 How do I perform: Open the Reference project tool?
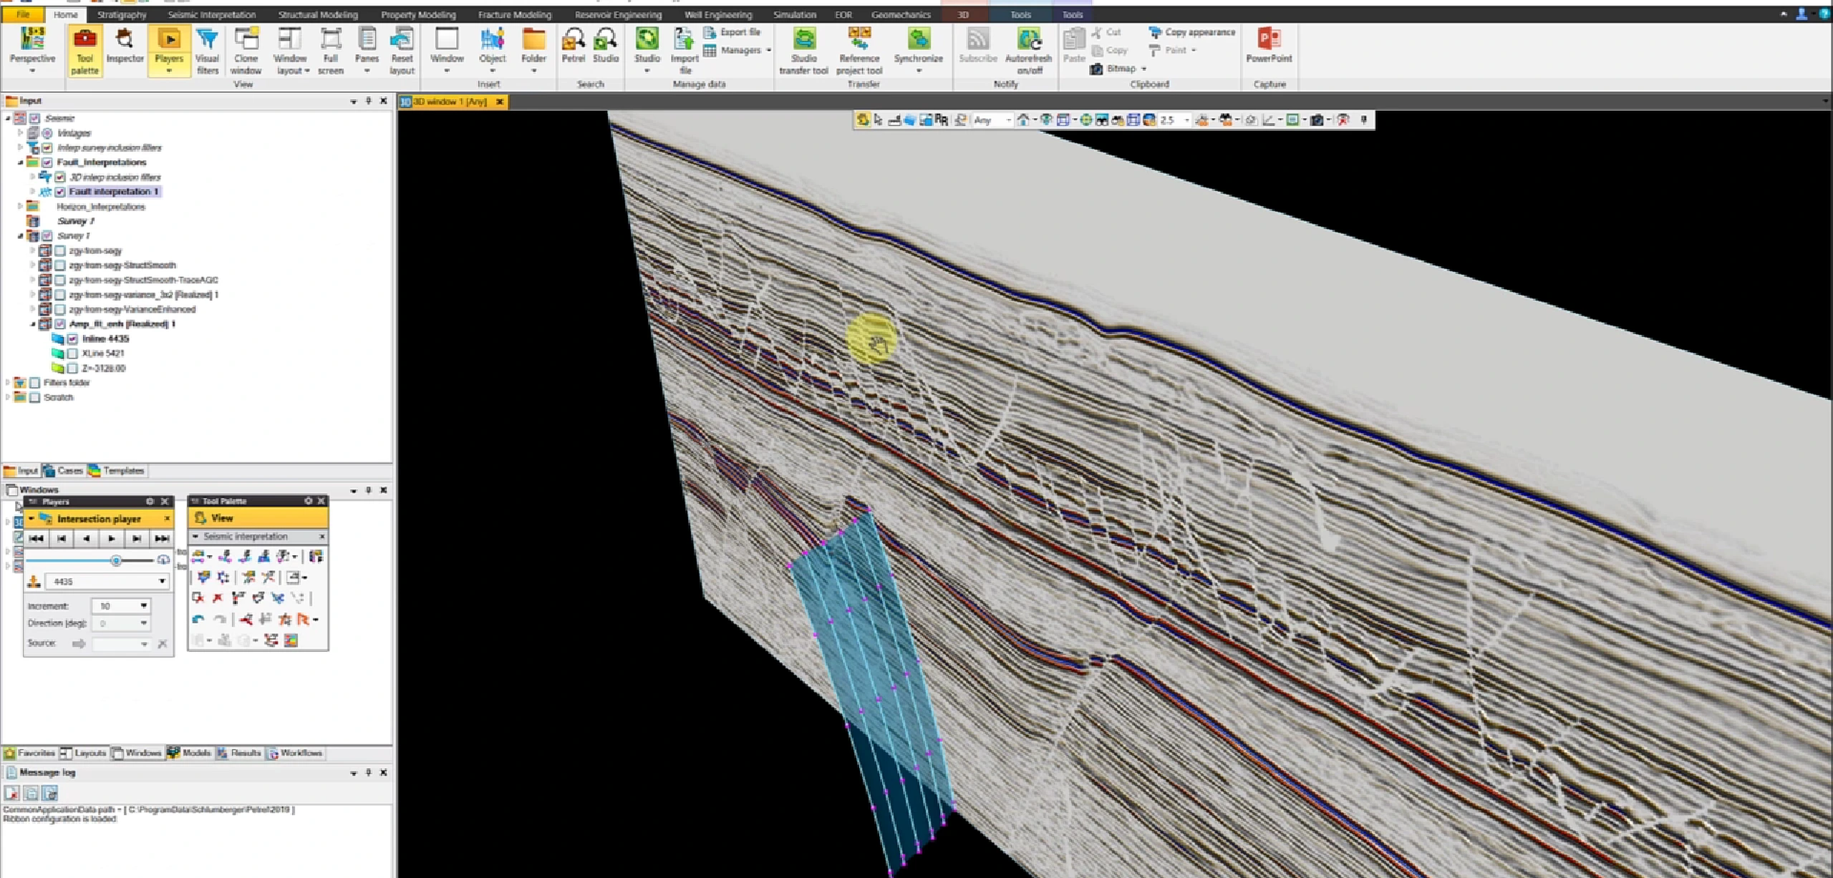pyautogui.click(x=859, y=50)
